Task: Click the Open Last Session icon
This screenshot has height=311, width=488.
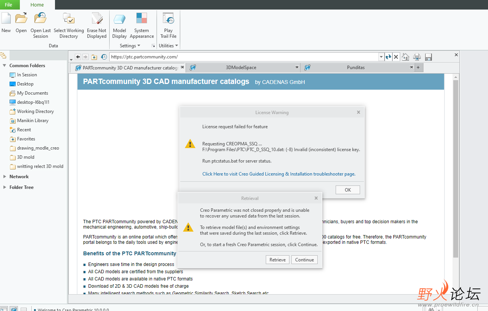Action: coord(40,18)
